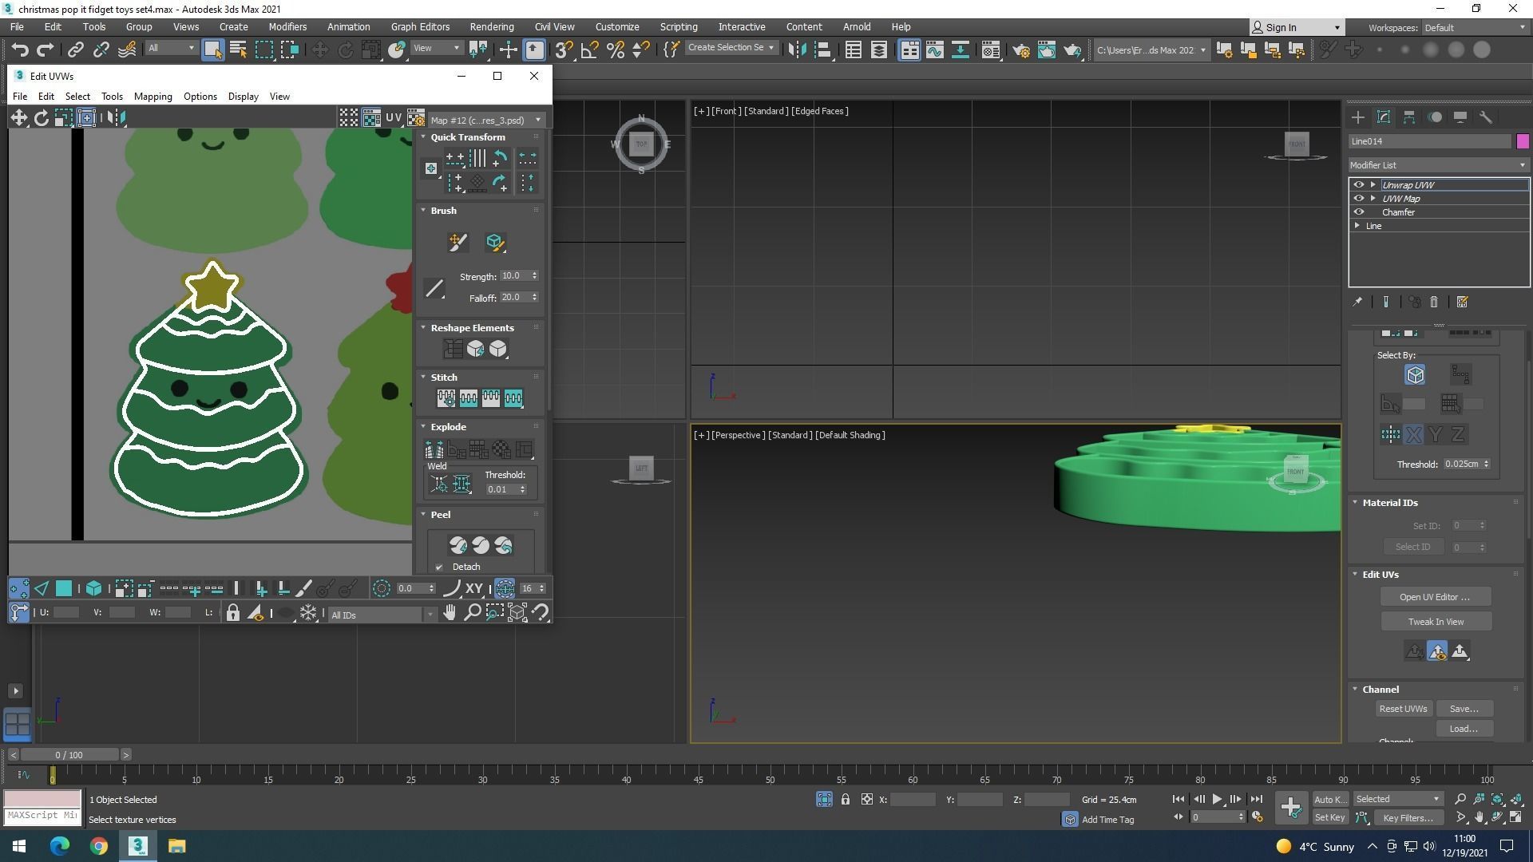Click the Undo arrow in main toolbar
1533x862 pixels.
pyautogui.click(x=19, y=49)
